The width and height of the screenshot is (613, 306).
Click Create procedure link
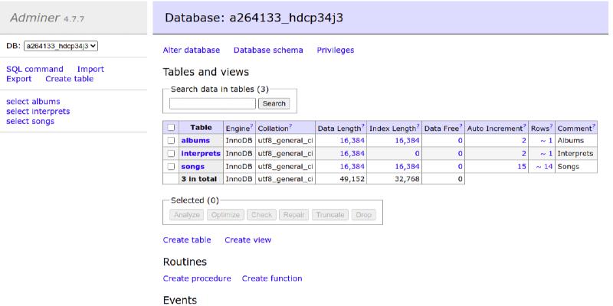click(197, 278)
